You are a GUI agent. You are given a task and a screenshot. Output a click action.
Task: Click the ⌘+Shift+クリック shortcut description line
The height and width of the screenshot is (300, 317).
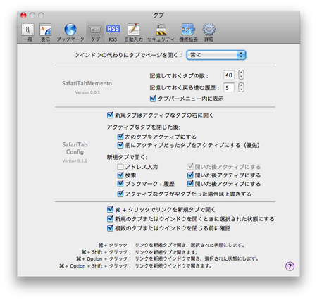click(x=140, y=252)
